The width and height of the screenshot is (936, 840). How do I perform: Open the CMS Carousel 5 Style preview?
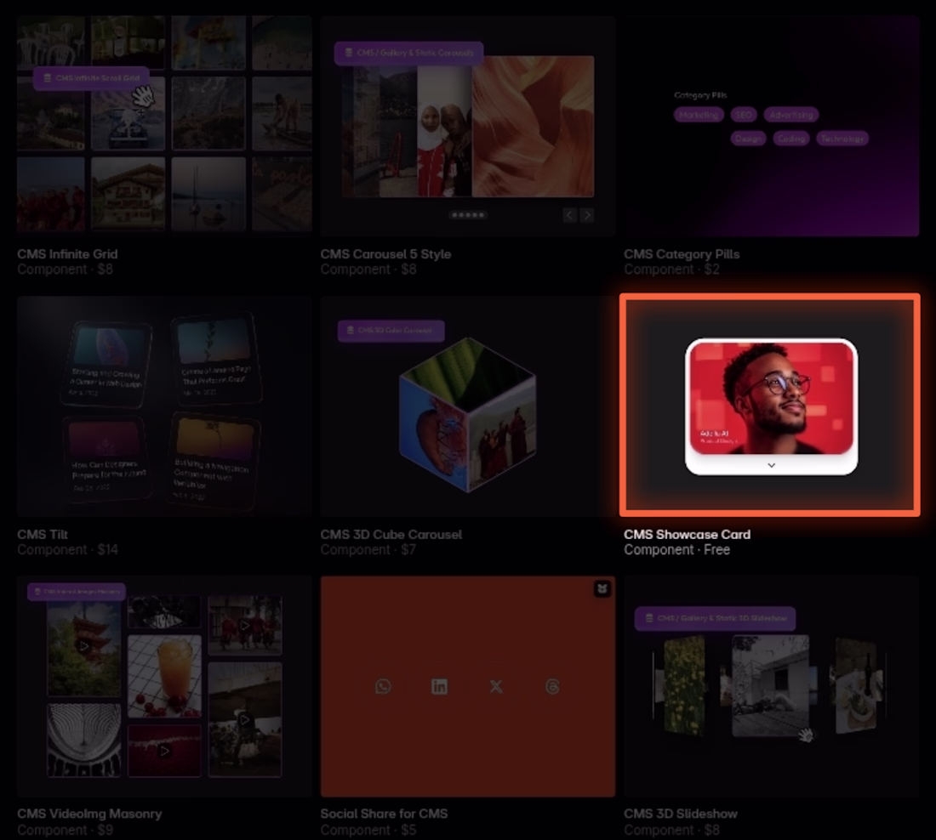467,126
